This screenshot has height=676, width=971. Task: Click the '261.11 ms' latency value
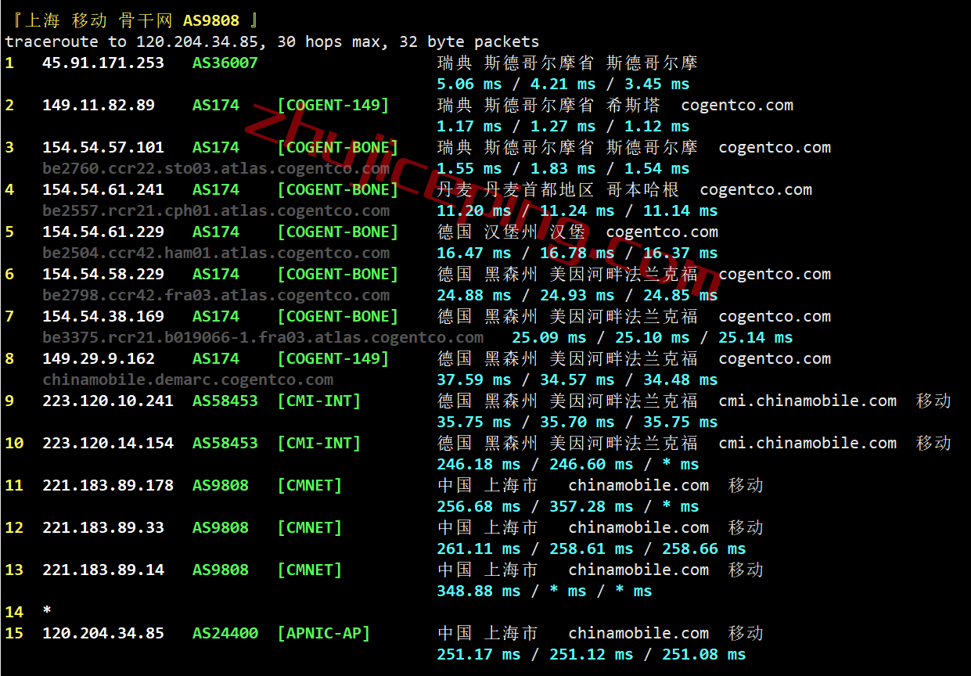[x=479, y=548]
